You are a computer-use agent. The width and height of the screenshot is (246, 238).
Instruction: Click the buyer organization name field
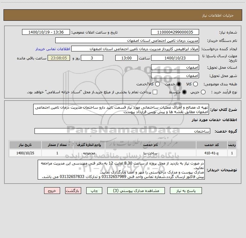(127, 41)
